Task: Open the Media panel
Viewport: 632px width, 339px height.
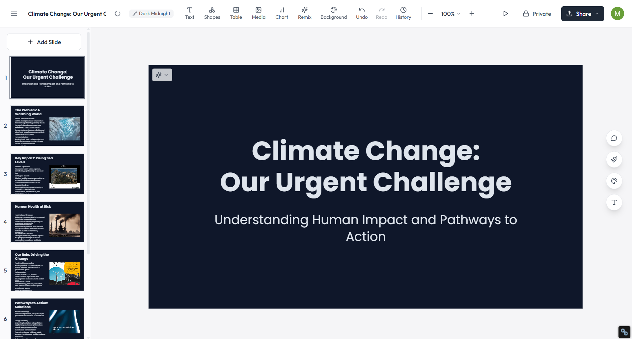Action: pos(259,13)
